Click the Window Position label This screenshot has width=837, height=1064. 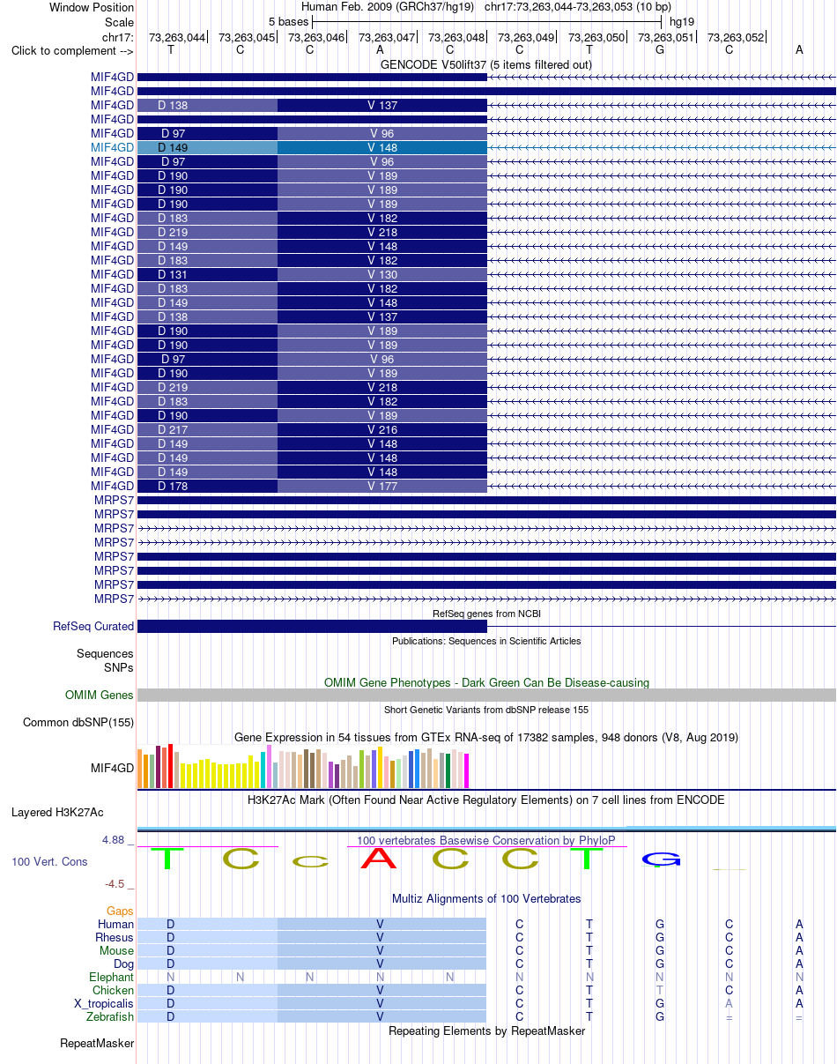(92, 7)
